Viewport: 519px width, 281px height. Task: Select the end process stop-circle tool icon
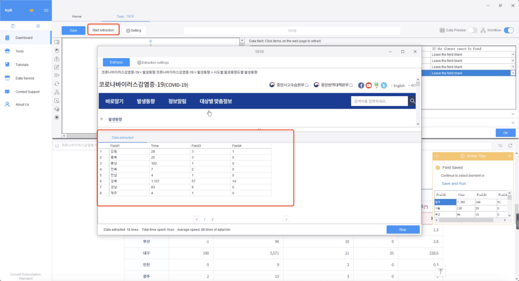57,117
